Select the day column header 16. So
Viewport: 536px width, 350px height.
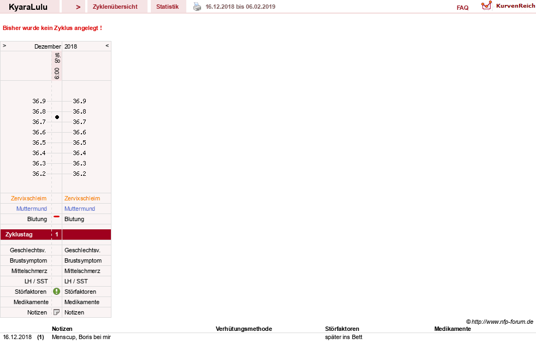[x=57, y=58]
